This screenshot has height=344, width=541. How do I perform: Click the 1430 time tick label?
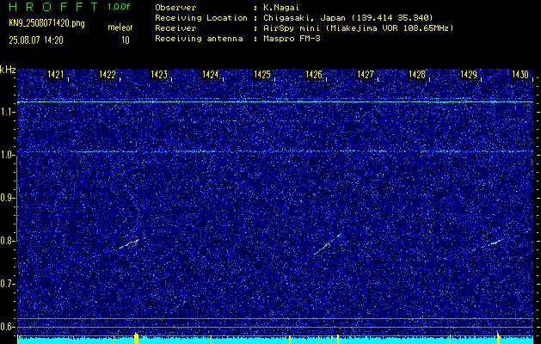pyautogui.click(x=520, y=75)
